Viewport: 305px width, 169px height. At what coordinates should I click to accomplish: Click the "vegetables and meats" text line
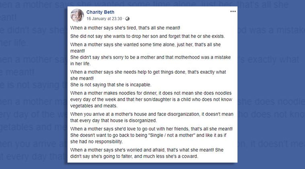[94, 106]
